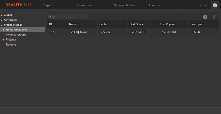The width and height of the screenshot is (221, 114).
Task: Add a new host with plus icon
Action: point(205,17)
